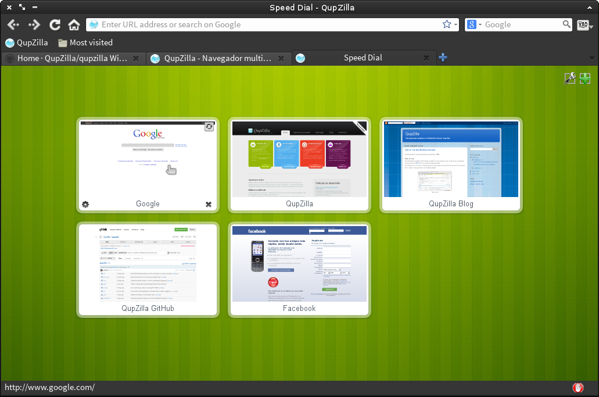The image size is (599, 397).
Task: Open the QupZilla Blog speed dial
Action: (451, 164)
